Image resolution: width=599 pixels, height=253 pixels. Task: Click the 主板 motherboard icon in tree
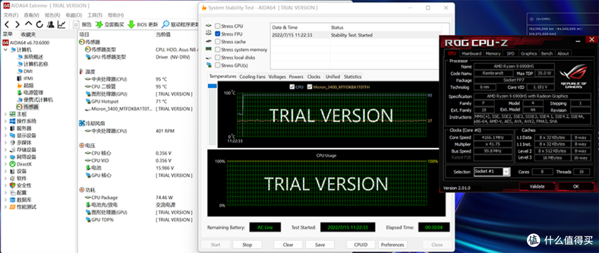(x=13, y=114)
